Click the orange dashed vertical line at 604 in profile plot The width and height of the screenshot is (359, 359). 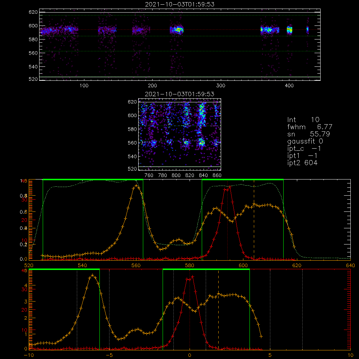(x=254, y=220)
